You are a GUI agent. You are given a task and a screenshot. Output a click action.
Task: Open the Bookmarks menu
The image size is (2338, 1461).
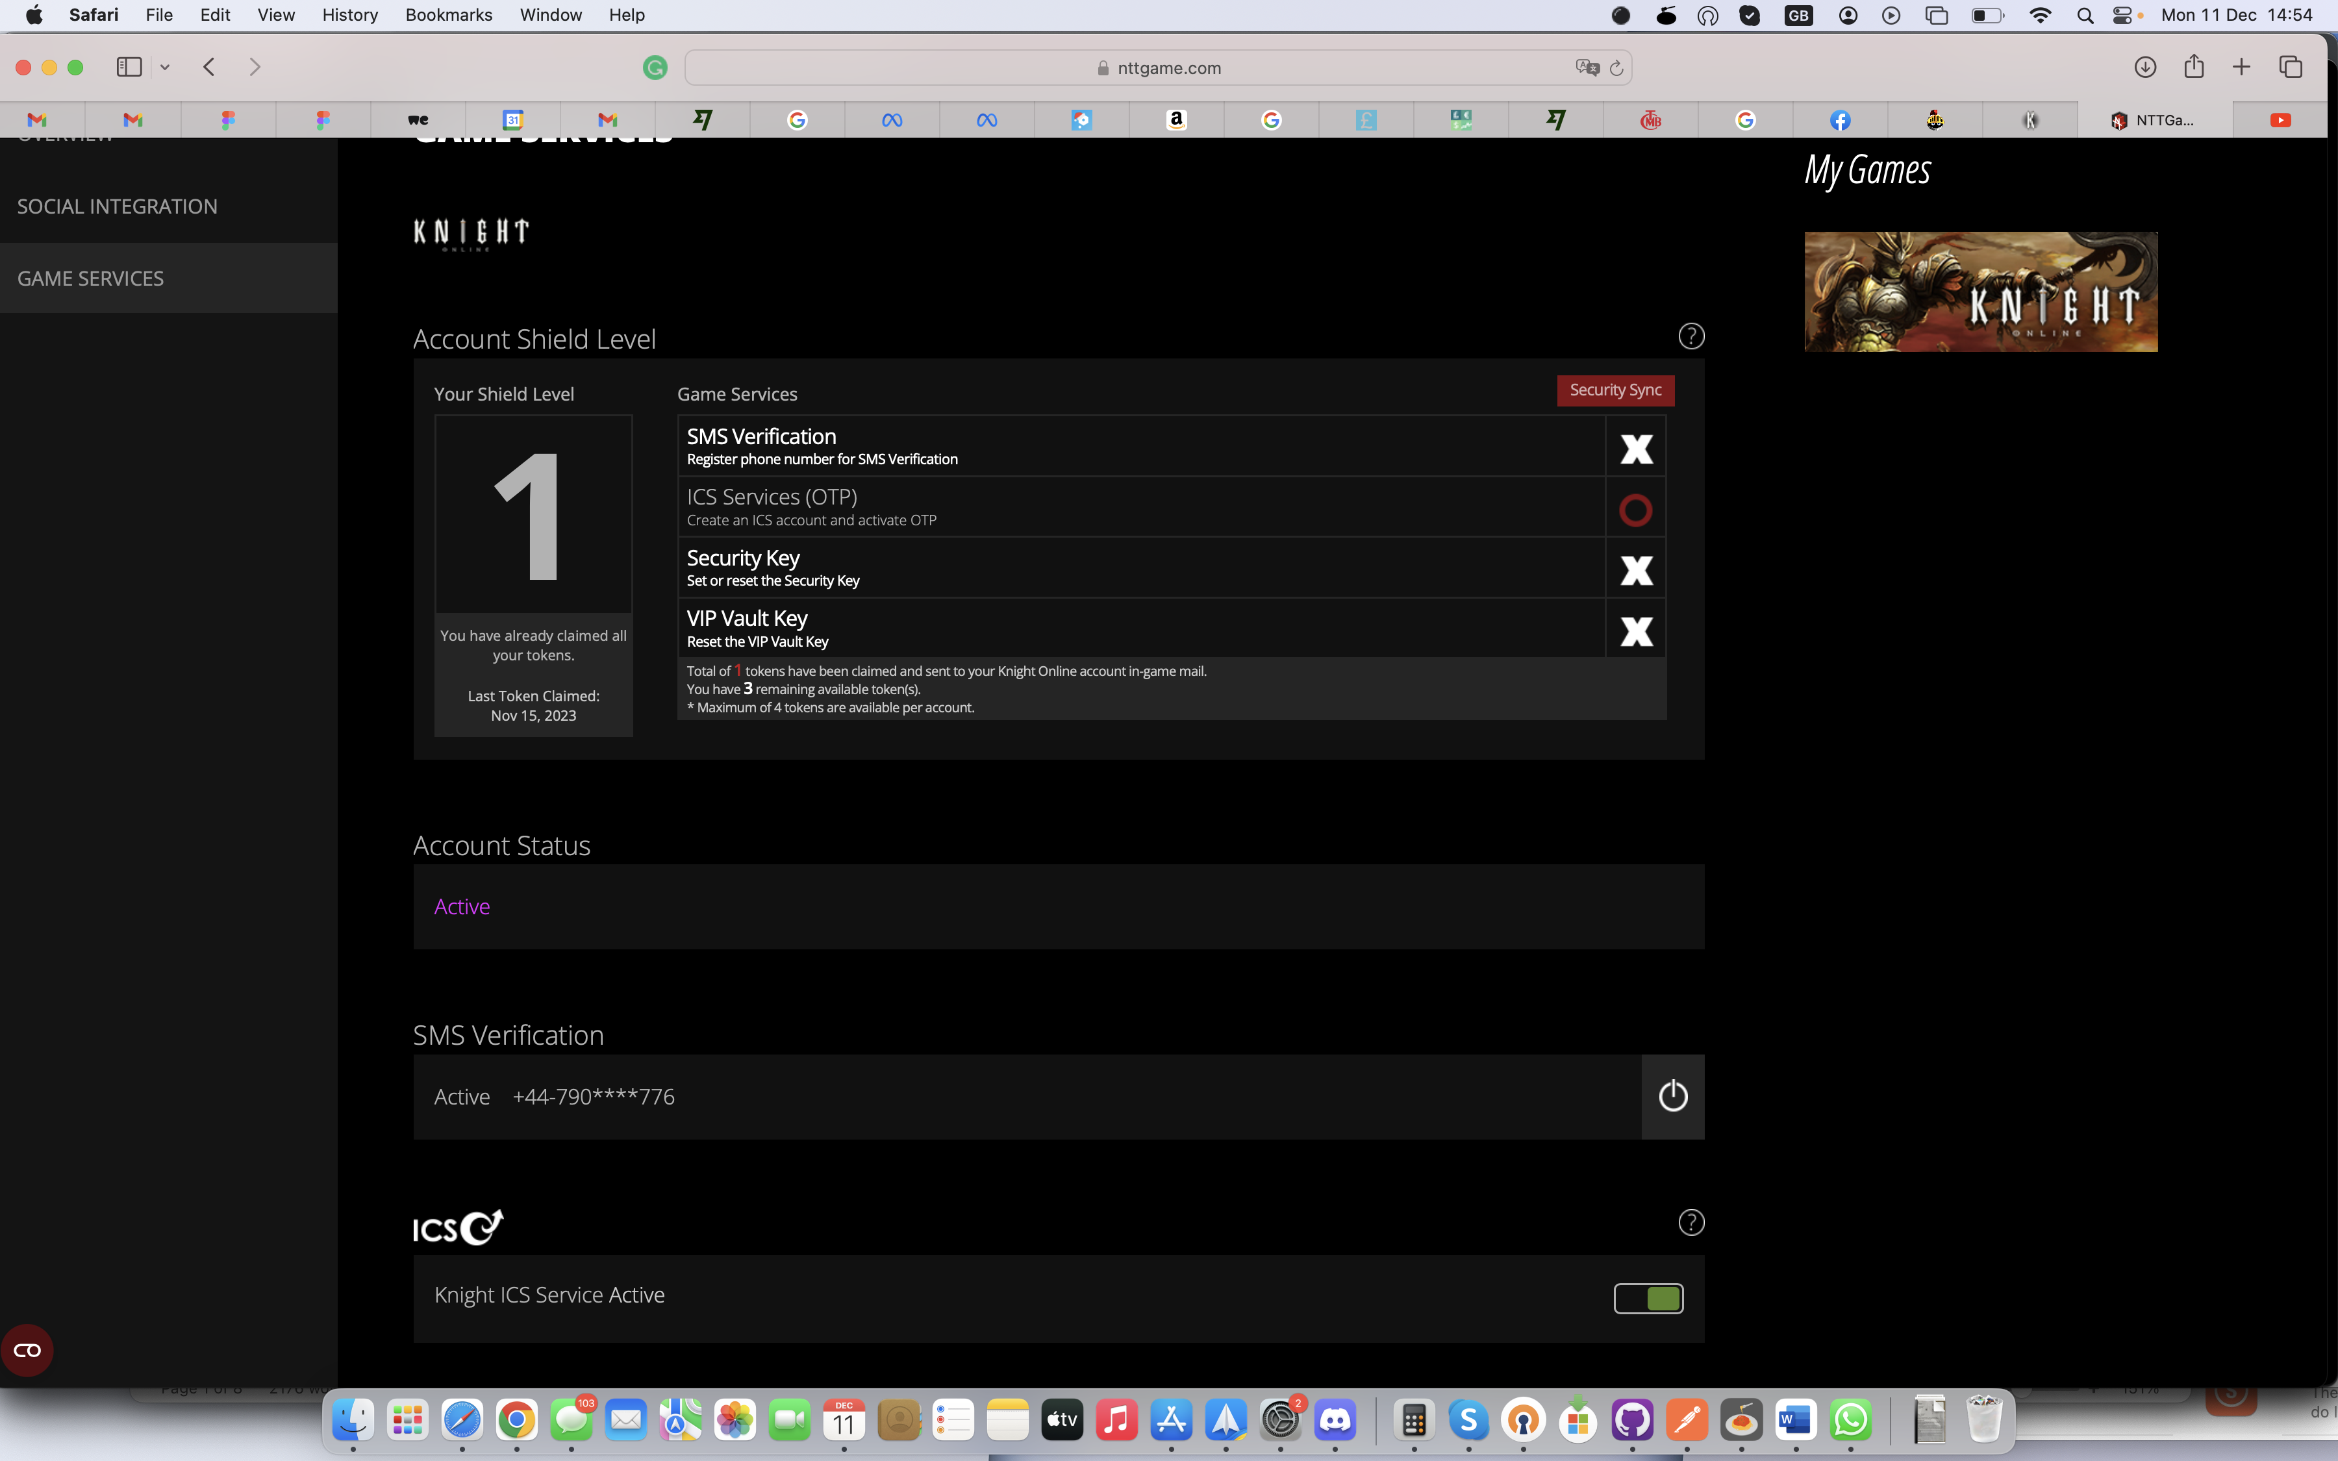tap(448, 14)
